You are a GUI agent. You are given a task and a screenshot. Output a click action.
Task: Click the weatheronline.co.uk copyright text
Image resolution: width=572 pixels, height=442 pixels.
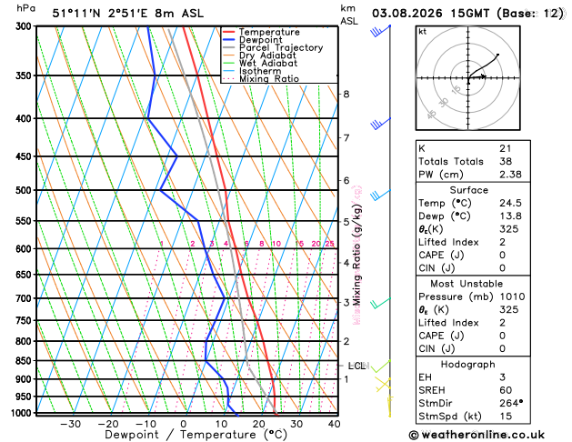tap(477, 435)
